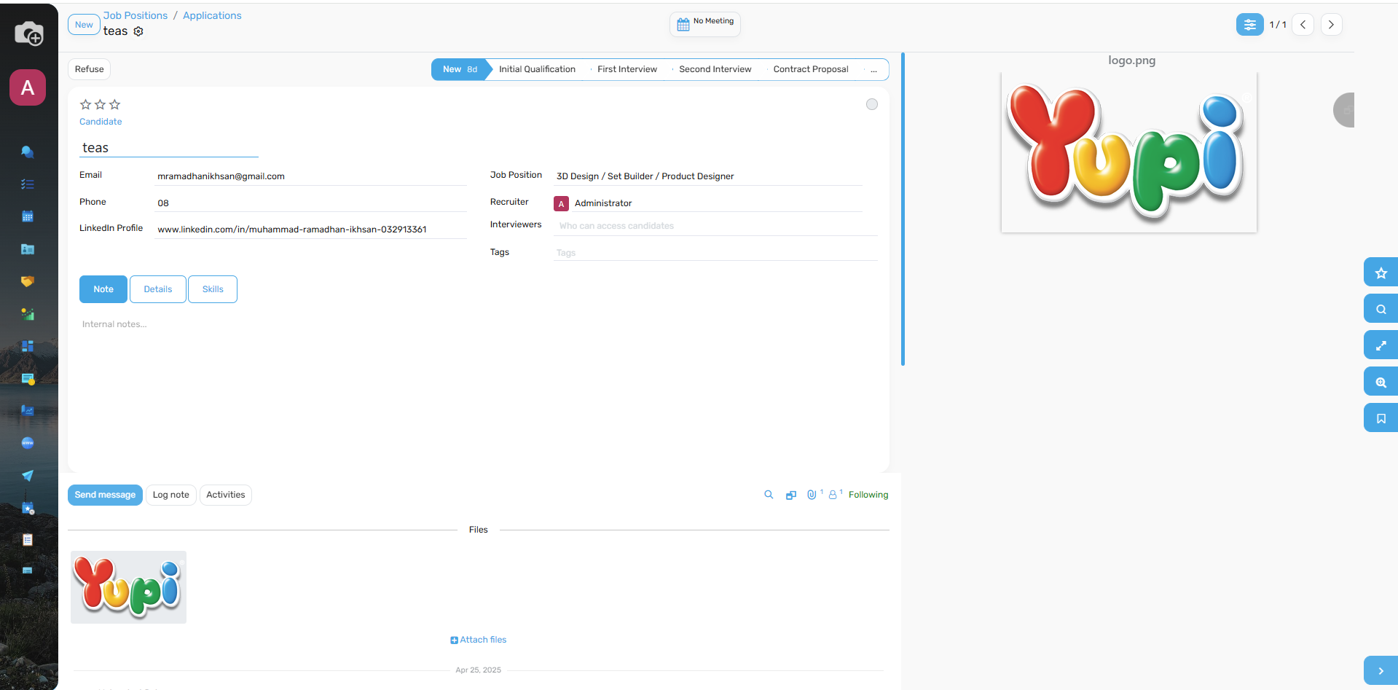Image resolution: width=1398 pixels, height=690 pixels.
Task: Open the document list app in the sidebar
Action: (x=28, y=540)
